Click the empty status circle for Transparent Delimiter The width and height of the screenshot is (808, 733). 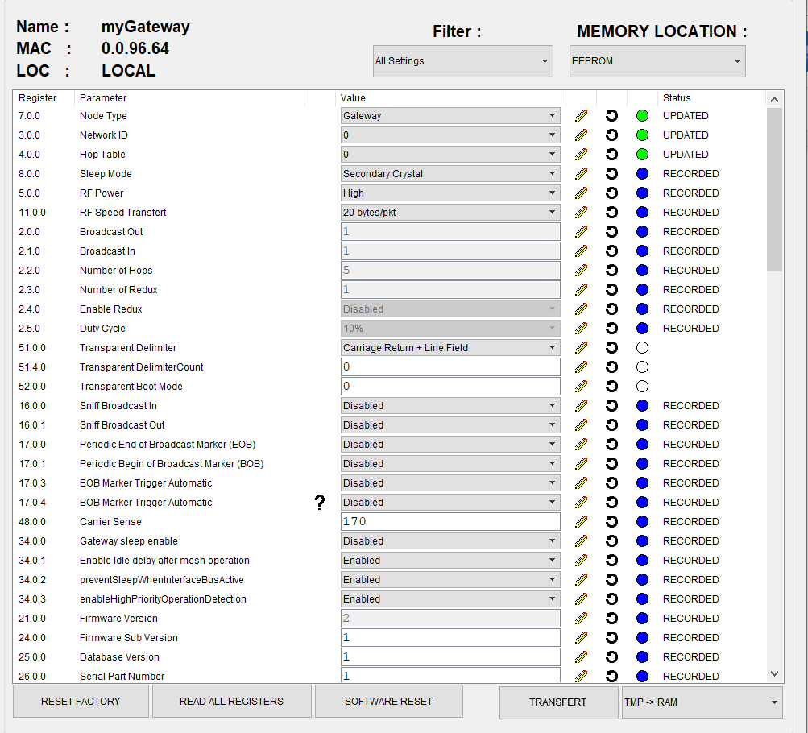642,348
